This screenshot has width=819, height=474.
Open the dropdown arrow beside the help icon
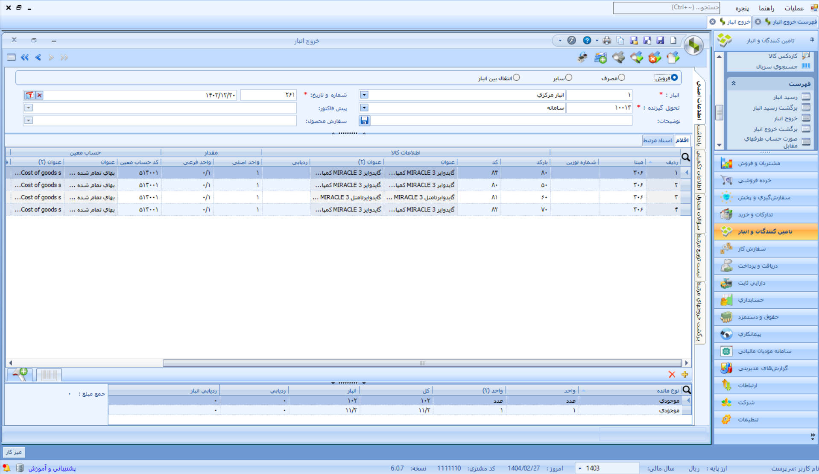click(597, 41)
